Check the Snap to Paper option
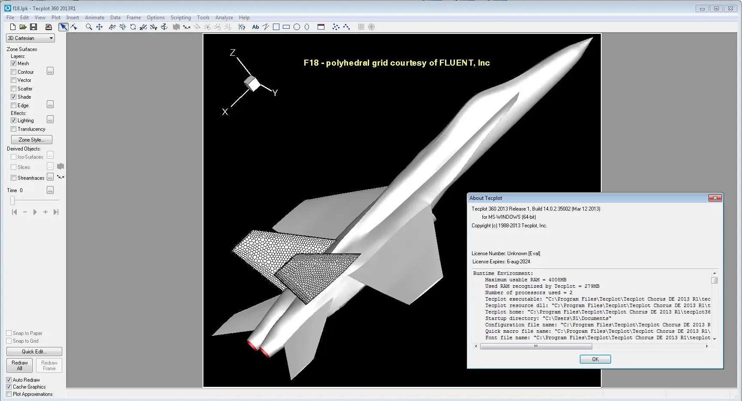 (x=9, y=333)
